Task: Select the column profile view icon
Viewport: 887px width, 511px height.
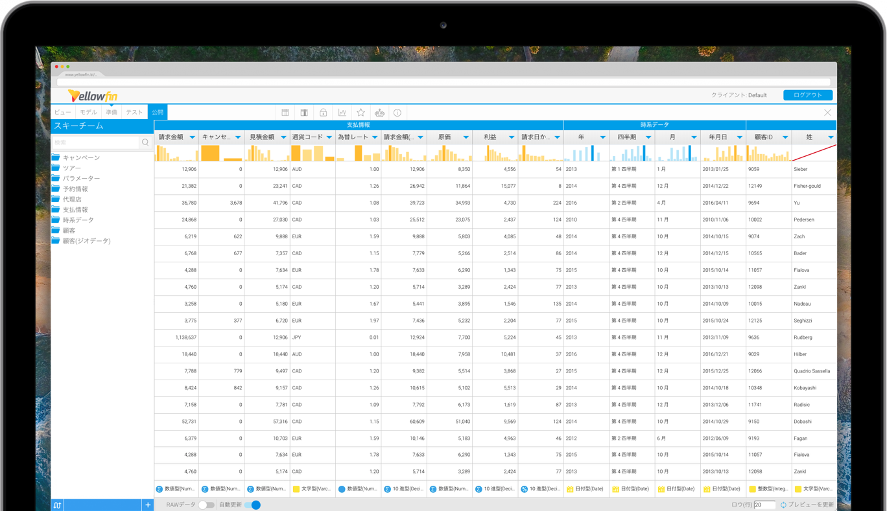Action: click(x=303, y=112)
